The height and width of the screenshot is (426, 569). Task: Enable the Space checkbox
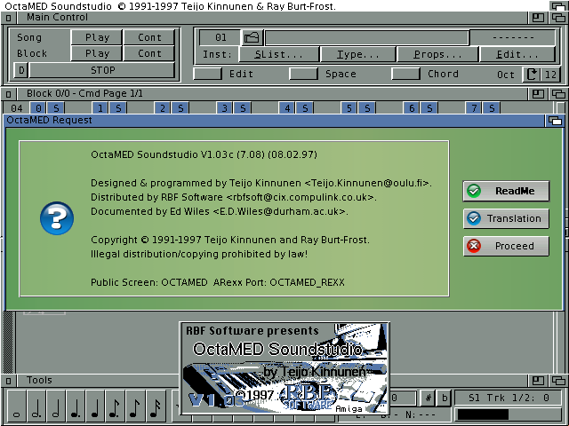point(303,75)
